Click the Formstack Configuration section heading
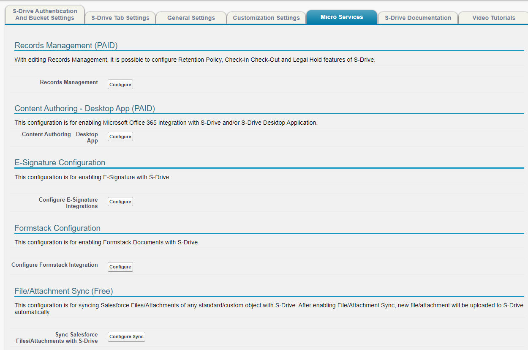 coord(57,228)
